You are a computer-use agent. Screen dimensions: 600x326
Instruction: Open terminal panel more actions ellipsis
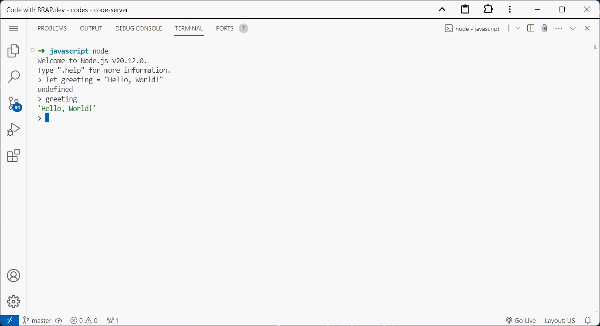pos(559,28)
